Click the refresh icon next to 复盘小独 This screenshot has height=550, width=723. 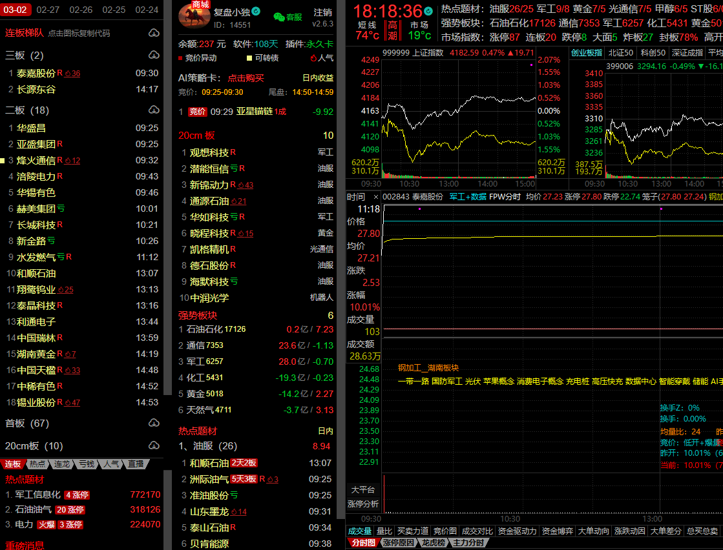click(256, 12)
